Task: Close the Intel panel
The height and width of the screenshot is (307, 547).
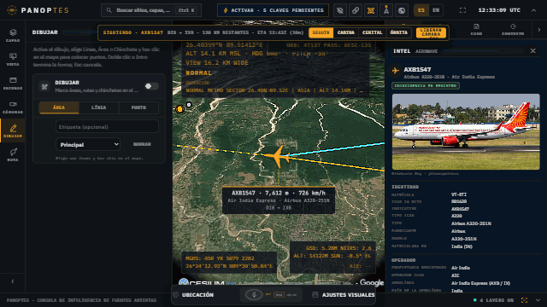Action: (x=533, y=51)
